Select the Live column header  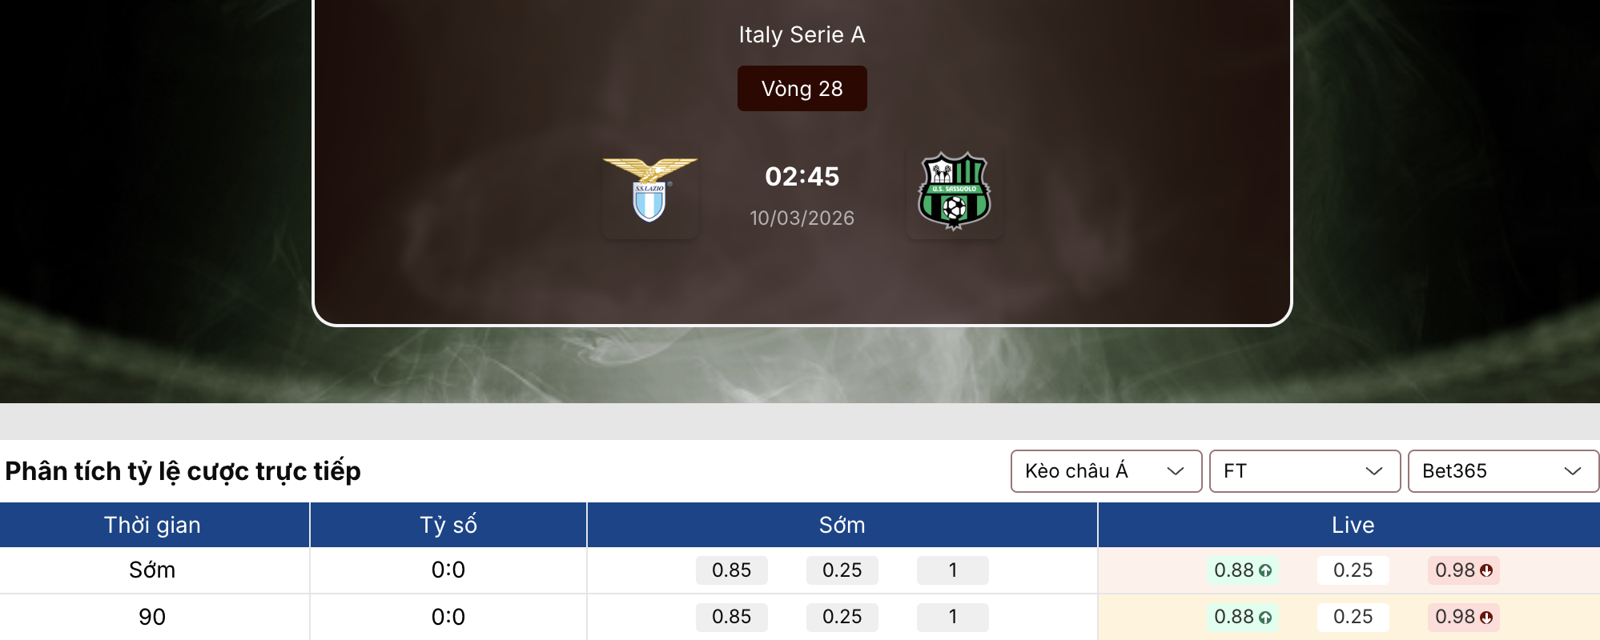pyautogui.click(x=1353, y=525)
